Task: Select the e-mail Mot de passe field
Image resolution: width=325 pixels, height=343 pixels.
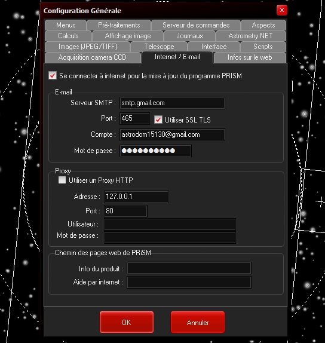Action: (x=155, y=151)
